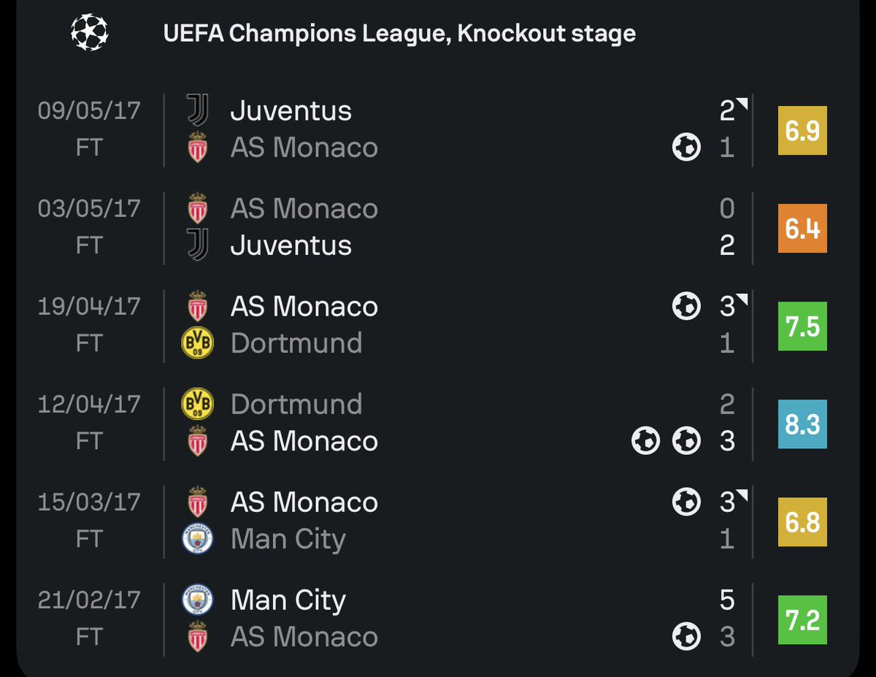Open UEFA Champions League, Knockout stage header

point(399,34)
